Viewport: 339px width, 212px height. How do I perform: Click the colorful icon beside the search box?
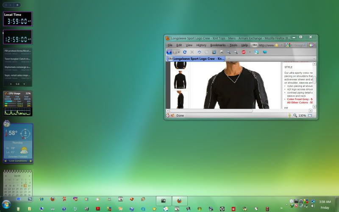[311, 45]
